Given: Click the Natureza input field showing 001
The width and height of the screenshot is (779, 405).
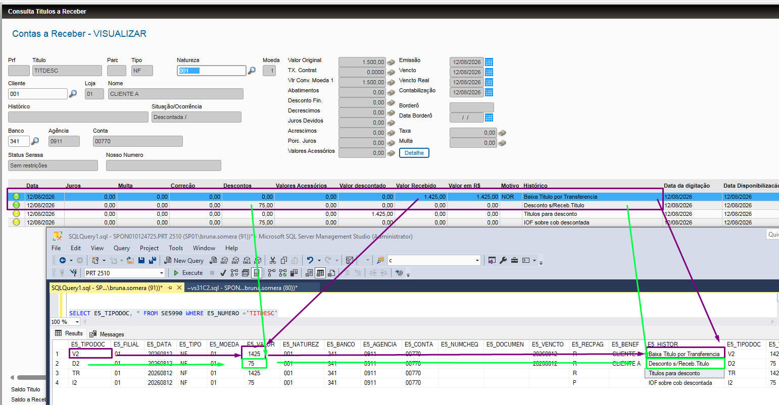Looking at the screenshot, I should click(x=211, y=71).
